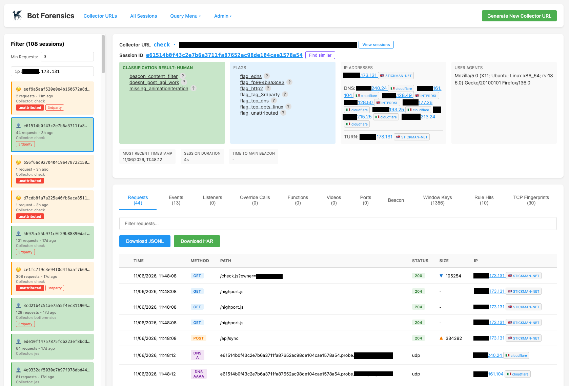Switch to the Requests (44) tab
Screen dimensions: 569x386
point(138,200)
